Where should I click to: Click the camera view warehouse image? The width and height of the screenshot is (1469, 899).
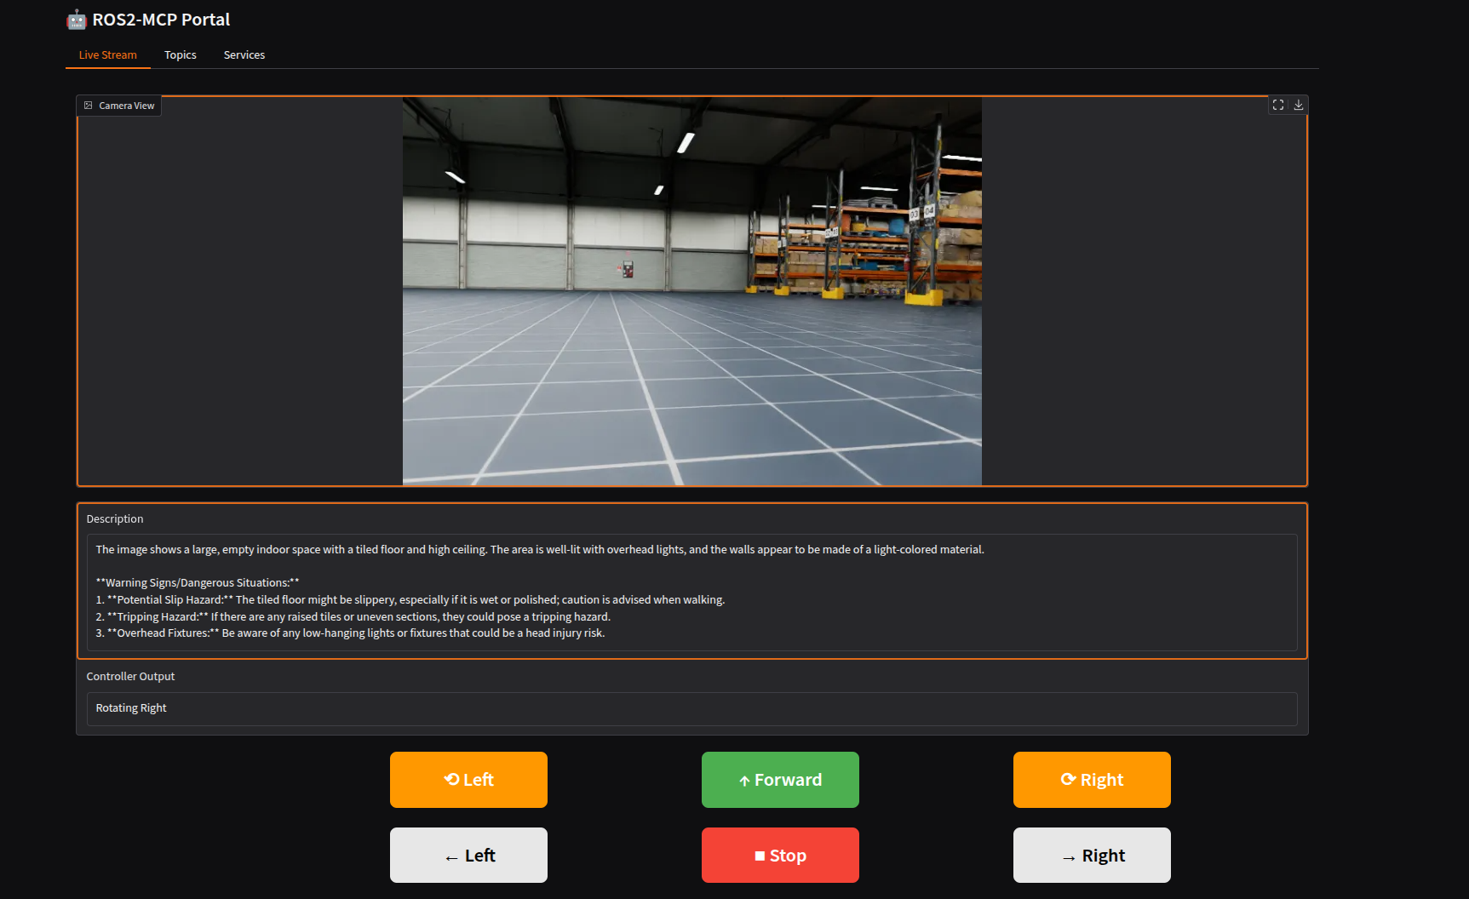(x=692, y=291)
